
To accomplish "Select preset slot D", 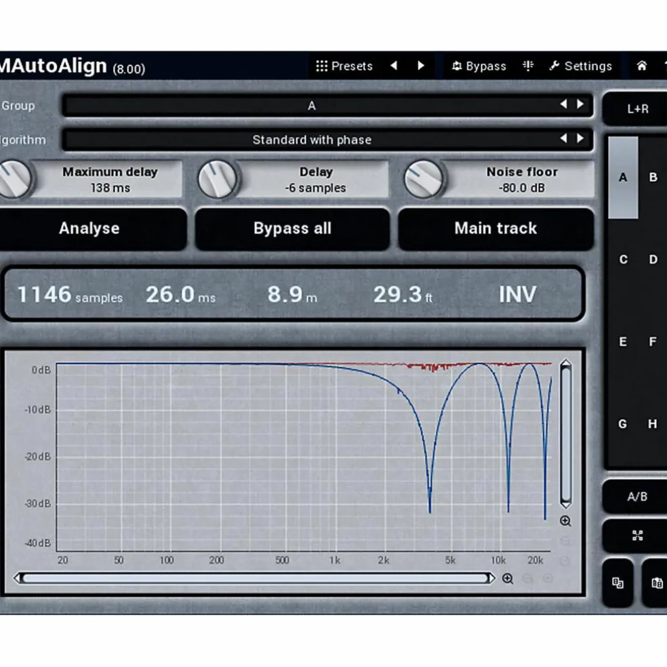I will (653, 260).
